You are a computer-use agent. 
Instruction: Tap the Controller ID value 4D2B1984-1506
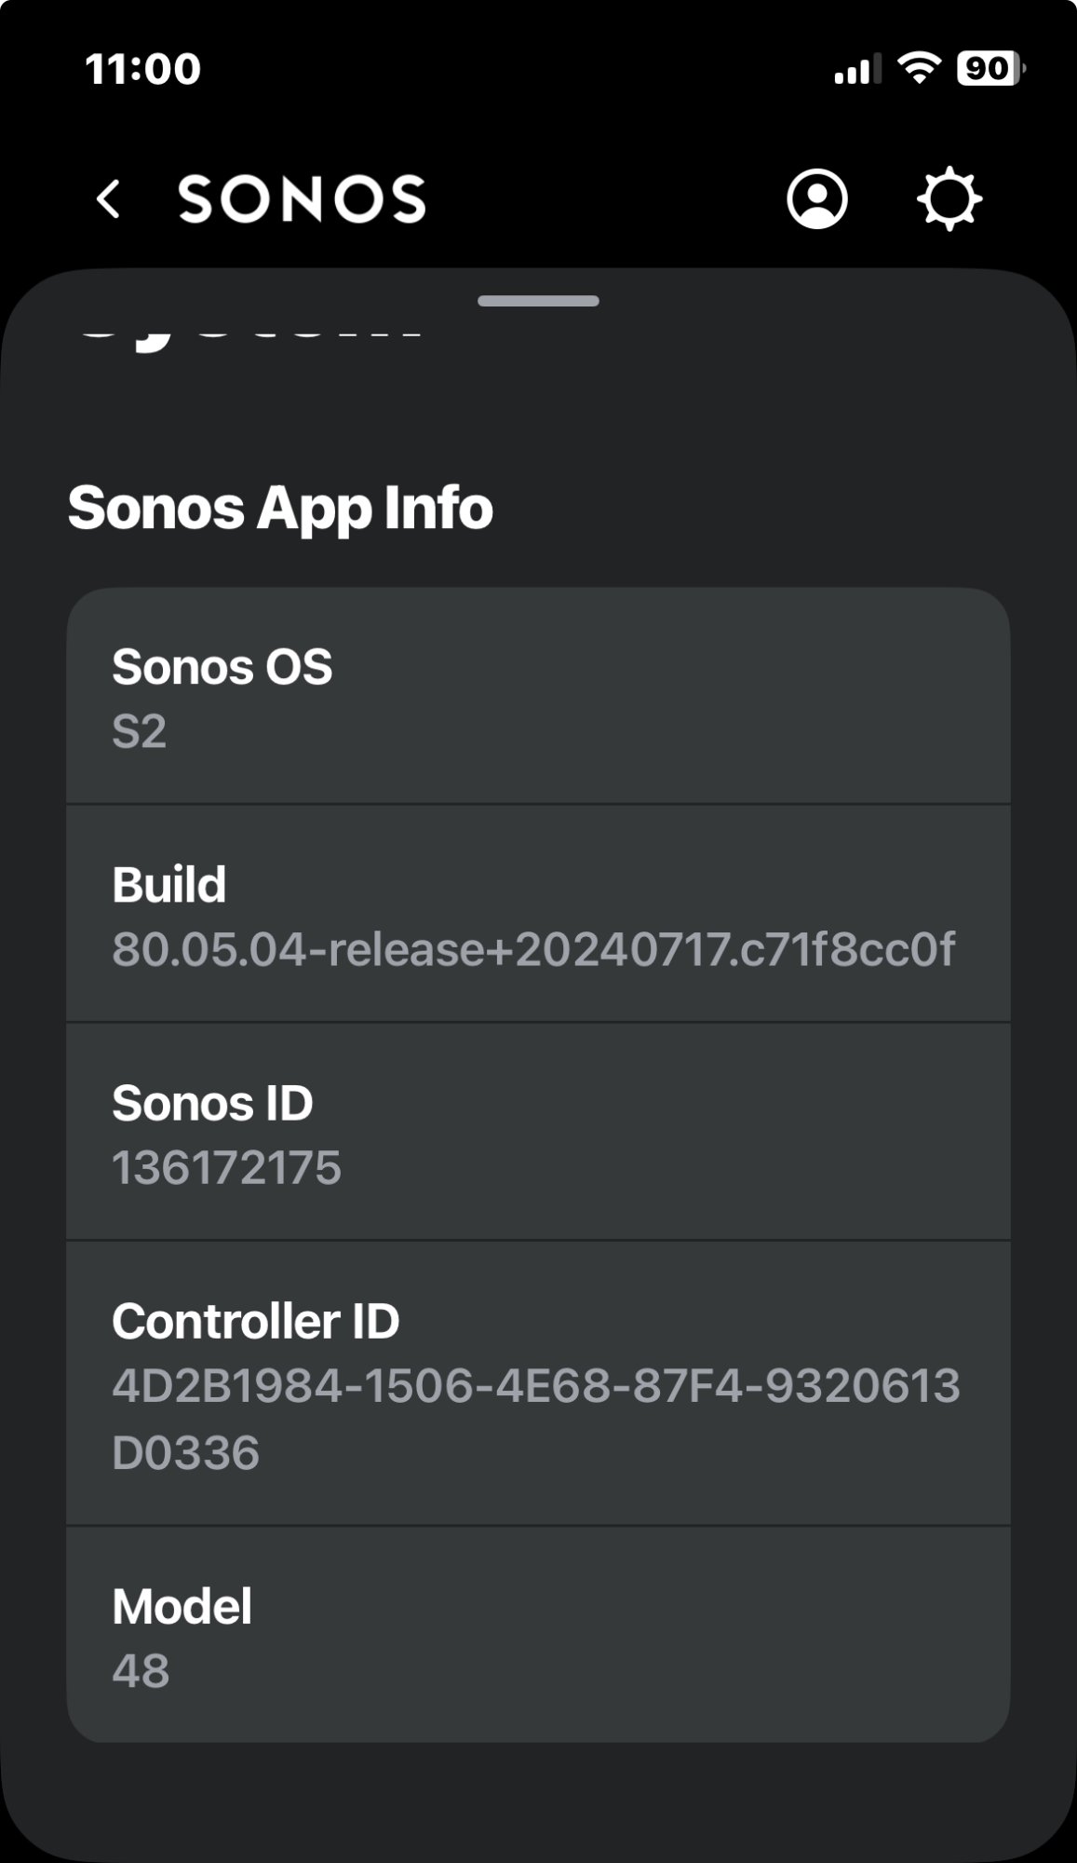(536, 1419)
